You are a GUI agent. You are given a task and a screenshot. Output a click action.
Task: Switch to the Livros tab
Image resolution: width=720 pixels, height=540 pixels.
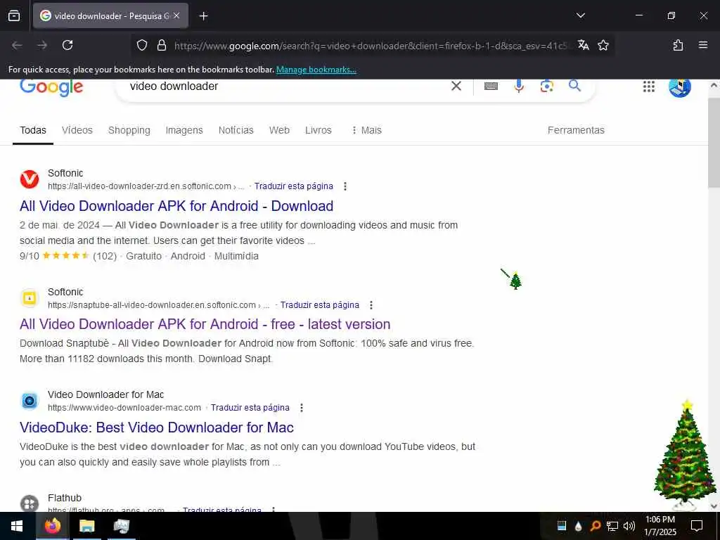point(319,130)
